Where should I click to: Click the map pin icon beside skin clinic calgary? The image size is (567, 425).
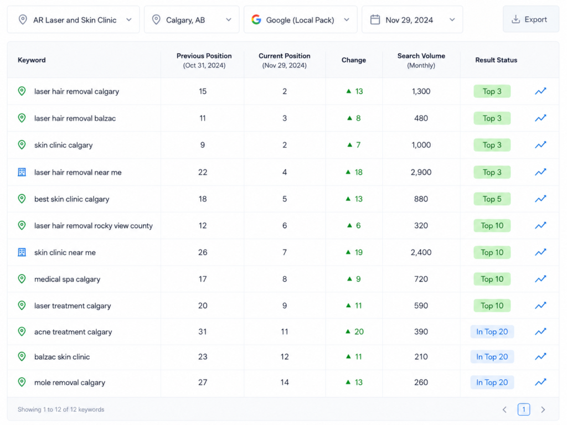click(x=22, y=145)
